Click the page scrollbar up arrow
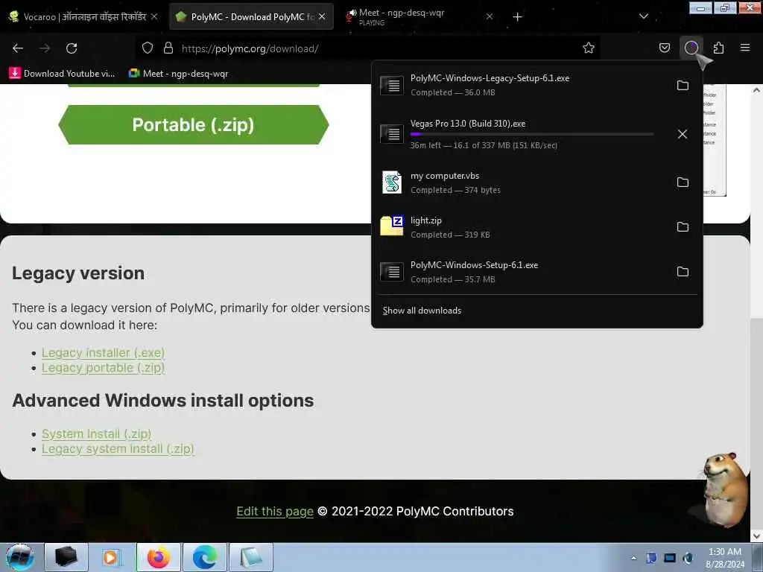This screenshot has height=572, width=763. point(756,90)
